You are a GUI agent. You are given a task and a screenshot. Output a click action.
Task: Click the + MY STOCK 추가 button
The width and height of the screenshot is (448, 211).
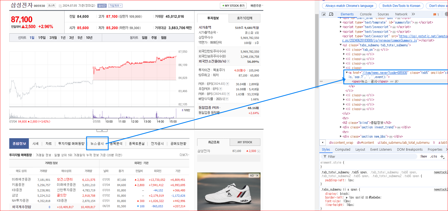[233, 6]
